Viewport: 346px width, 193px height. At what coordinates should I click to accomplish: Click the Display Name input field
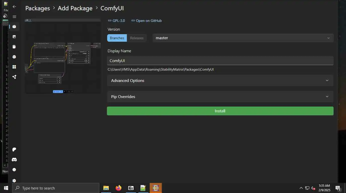point(220,61)
